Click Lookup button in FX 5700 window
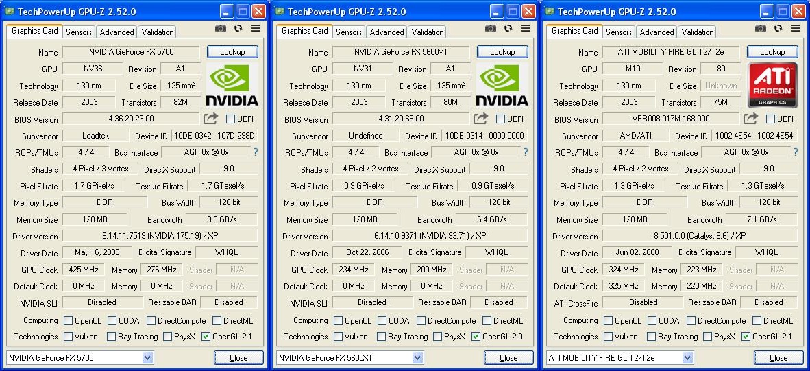Viewport: 810px width, 371px height. (x=232, y=51)
